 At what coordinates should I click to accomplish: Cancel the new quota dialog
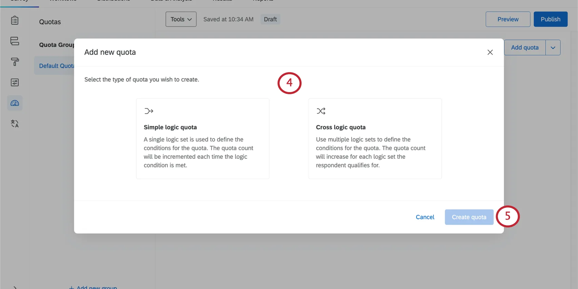click(425, 217)
